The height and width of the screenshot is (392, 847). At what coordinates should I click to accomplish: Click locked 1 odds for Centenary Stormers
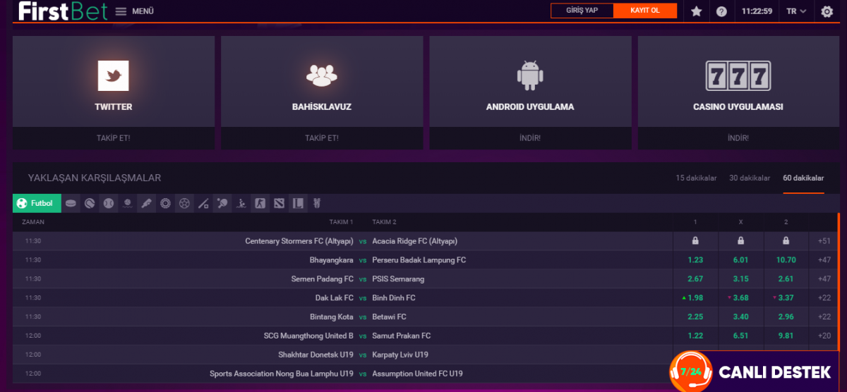pos(695,241)
